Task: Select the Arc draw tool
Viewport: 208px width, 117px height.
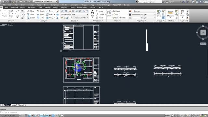Action: (x=17, y=13)
